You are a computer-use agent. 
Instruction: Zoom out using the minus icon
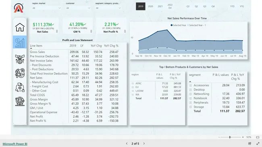219,137
